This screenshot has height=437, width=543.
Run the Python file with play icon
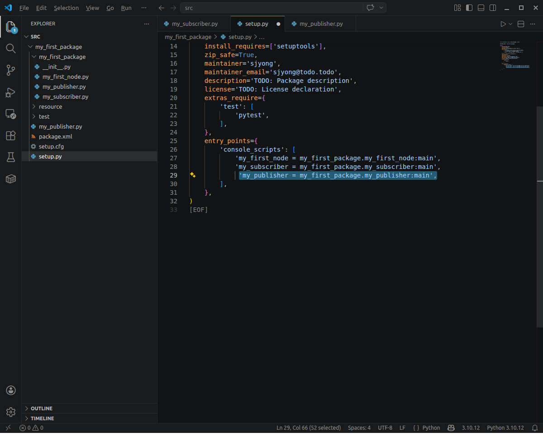coord(503,24)
